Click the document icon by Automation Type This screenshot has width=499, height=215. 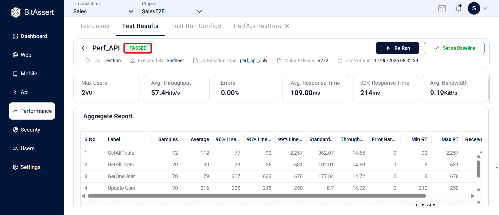[x=195, y=61]
